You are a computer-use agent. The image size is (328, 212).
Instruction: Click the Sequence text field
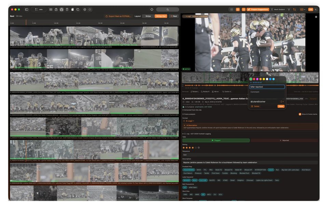click(250, 155)
